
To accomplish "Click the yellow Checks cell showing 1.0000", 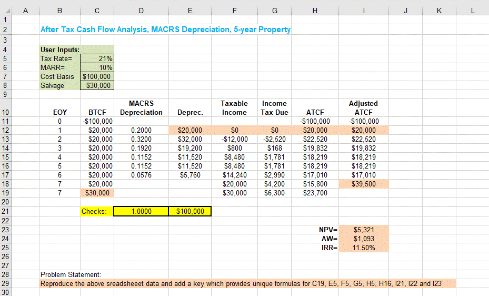I will click(141, 211).
